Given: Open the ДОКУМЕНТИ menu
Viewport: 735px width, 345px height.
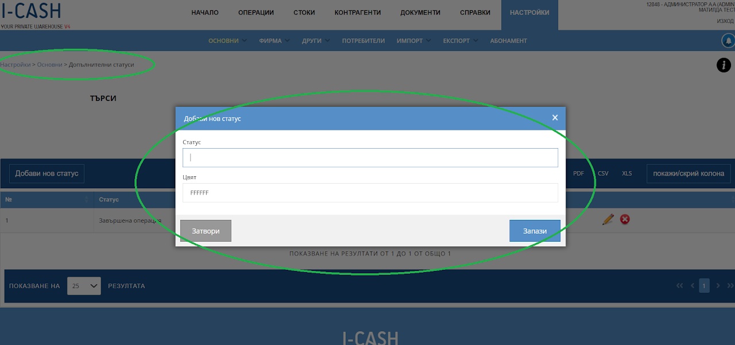Looking at the screenshot, I should 420,13.
